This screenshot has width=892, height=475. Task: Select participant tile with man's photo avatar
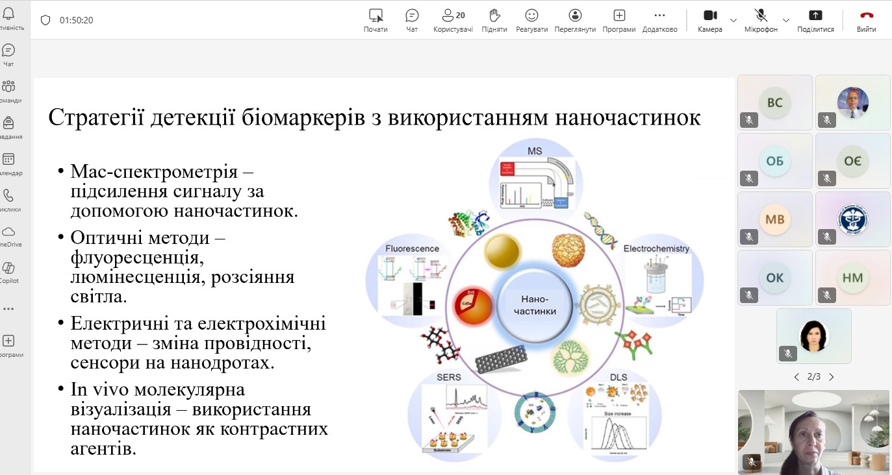point(853,103)
